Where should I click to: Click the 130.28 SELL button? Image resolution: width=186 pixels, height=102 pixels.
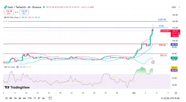9,12
